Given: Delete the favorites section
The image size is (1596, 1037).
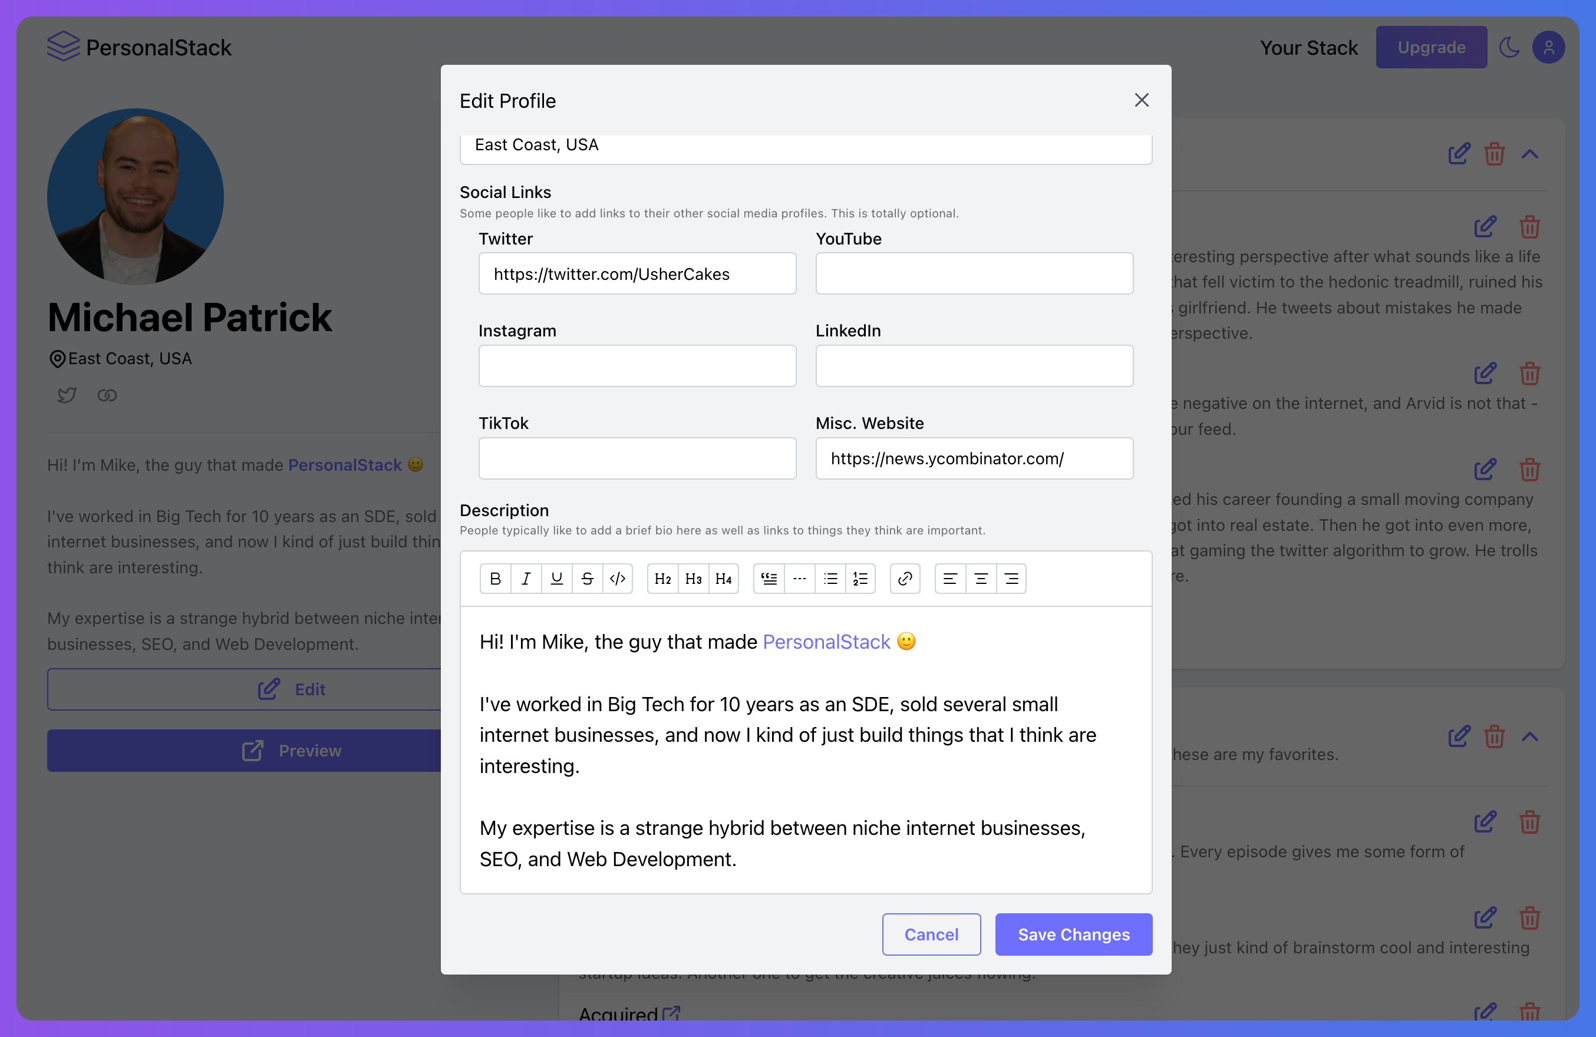Looking at the screenshot, I should [1494, 737].
